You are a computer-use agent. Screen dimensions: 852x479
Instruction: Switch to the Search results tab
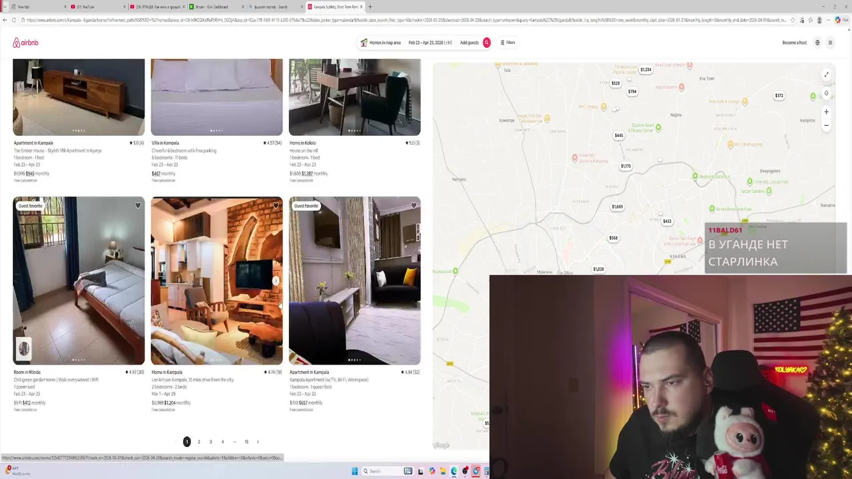click(x=275, y=7)
